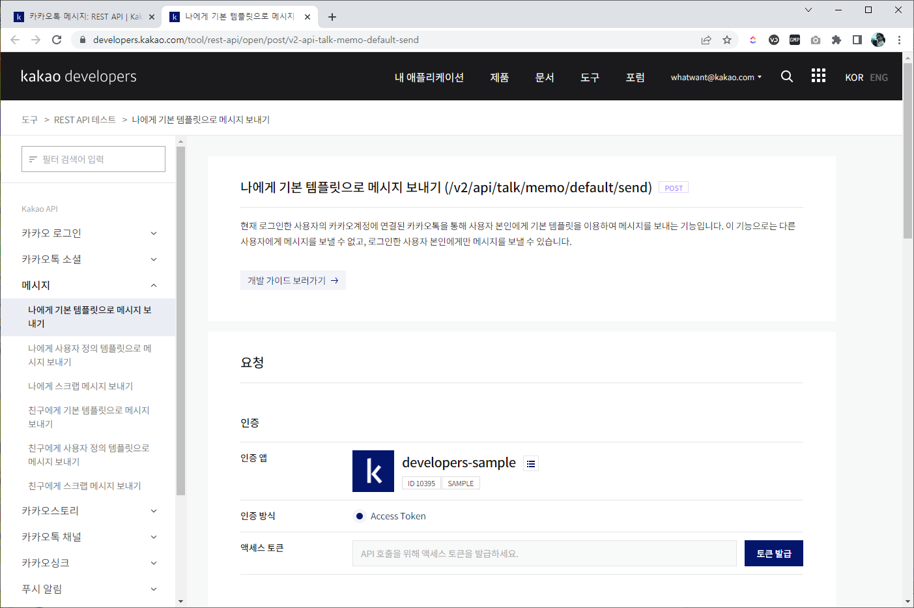Switch language to ENG
Image resolution: width=914 pixels, height=608 pixels.
click(x=879, y=78)
